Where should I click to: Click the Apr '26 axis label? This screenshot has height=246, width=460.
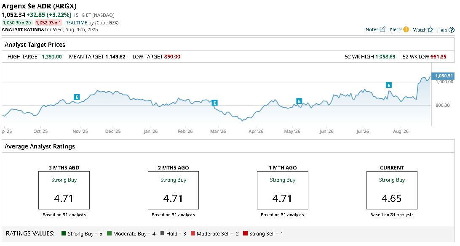point(256,131)
